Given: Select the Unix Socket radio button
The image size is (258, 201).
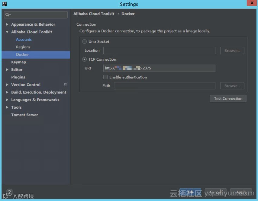Looking at the screenshot, I should tap(84, 42).
